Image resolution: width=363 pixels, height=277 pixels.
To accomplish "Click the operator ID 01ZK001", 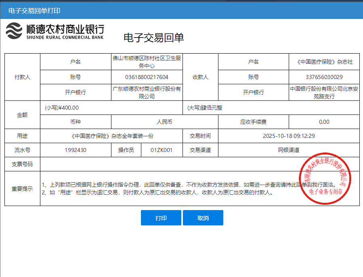I will (162, 150).
